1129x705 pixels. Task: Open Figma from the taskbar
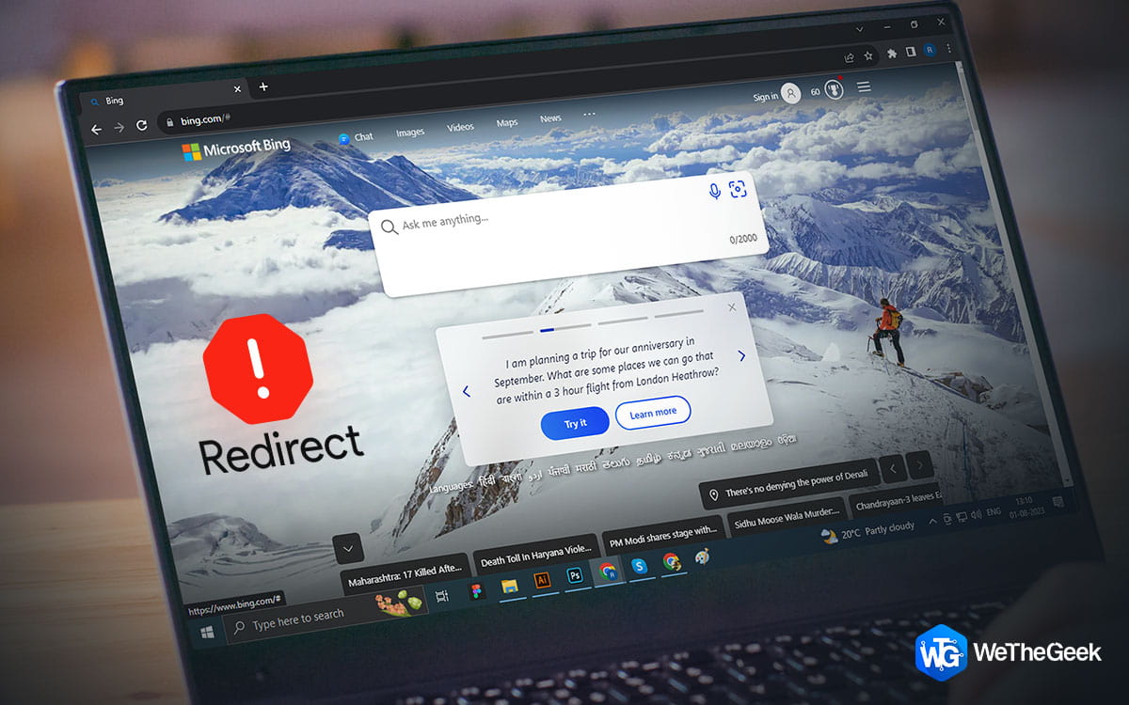coord(475,590)
